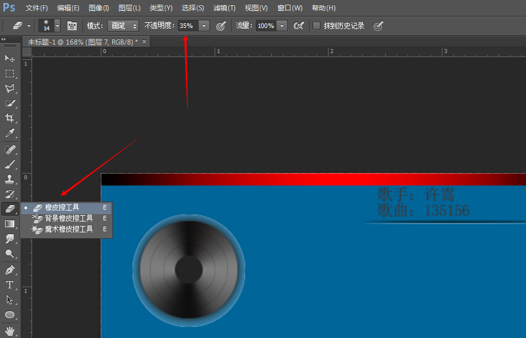Switch to the 未标题-1 document tab

coord(82,42)
